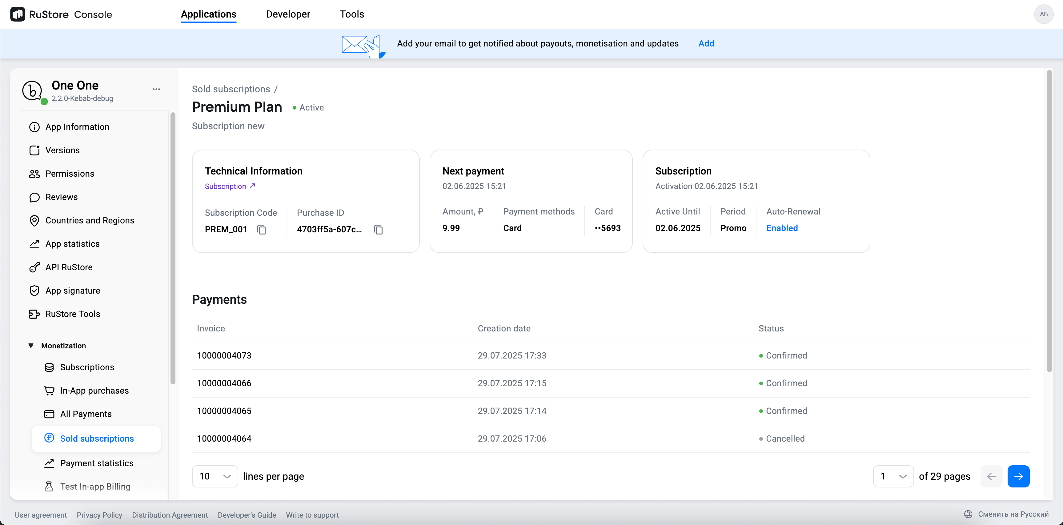Click the Enabled auto-renewal link
1063x525 pixels.
[782, 228]
